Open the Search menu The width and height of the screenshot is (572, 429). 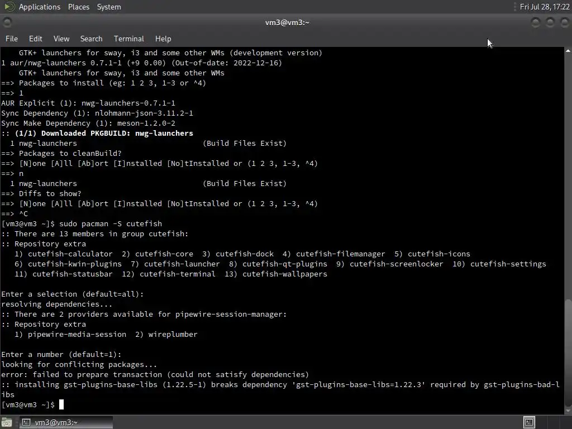tap(91, 39)
